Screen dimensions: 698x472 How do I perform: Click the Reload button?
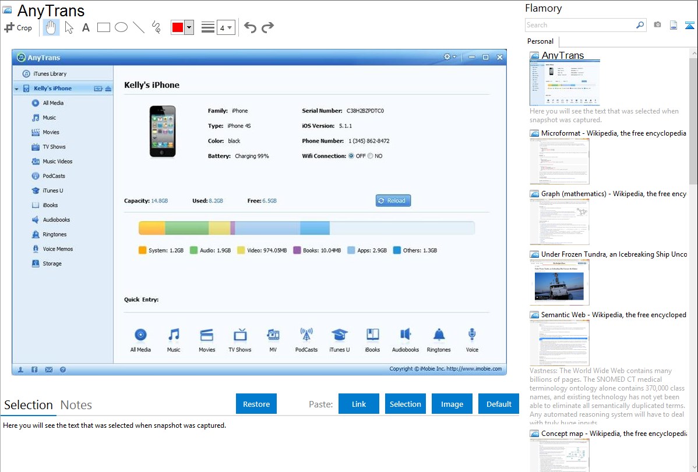point(393,201)
